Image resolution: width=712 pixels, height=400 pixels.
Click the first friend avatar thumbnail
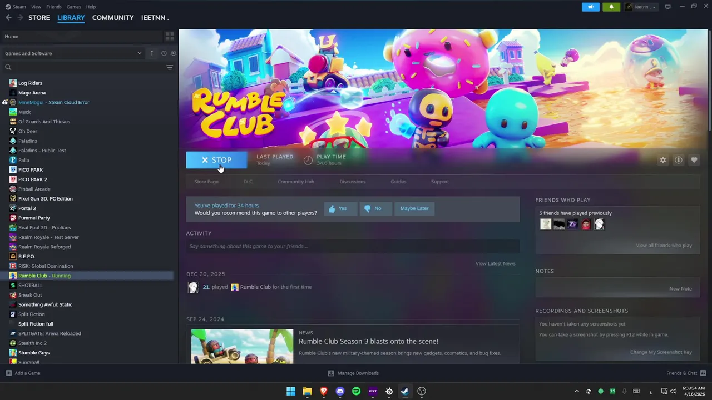tap(546, 224)
